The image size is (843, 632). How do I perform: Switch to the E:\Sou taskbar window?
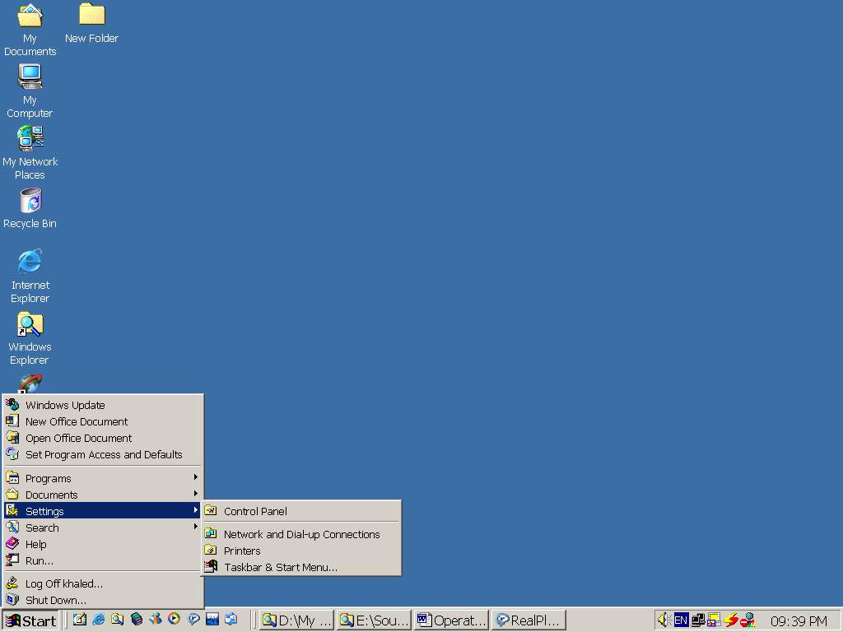click(374, 620)
